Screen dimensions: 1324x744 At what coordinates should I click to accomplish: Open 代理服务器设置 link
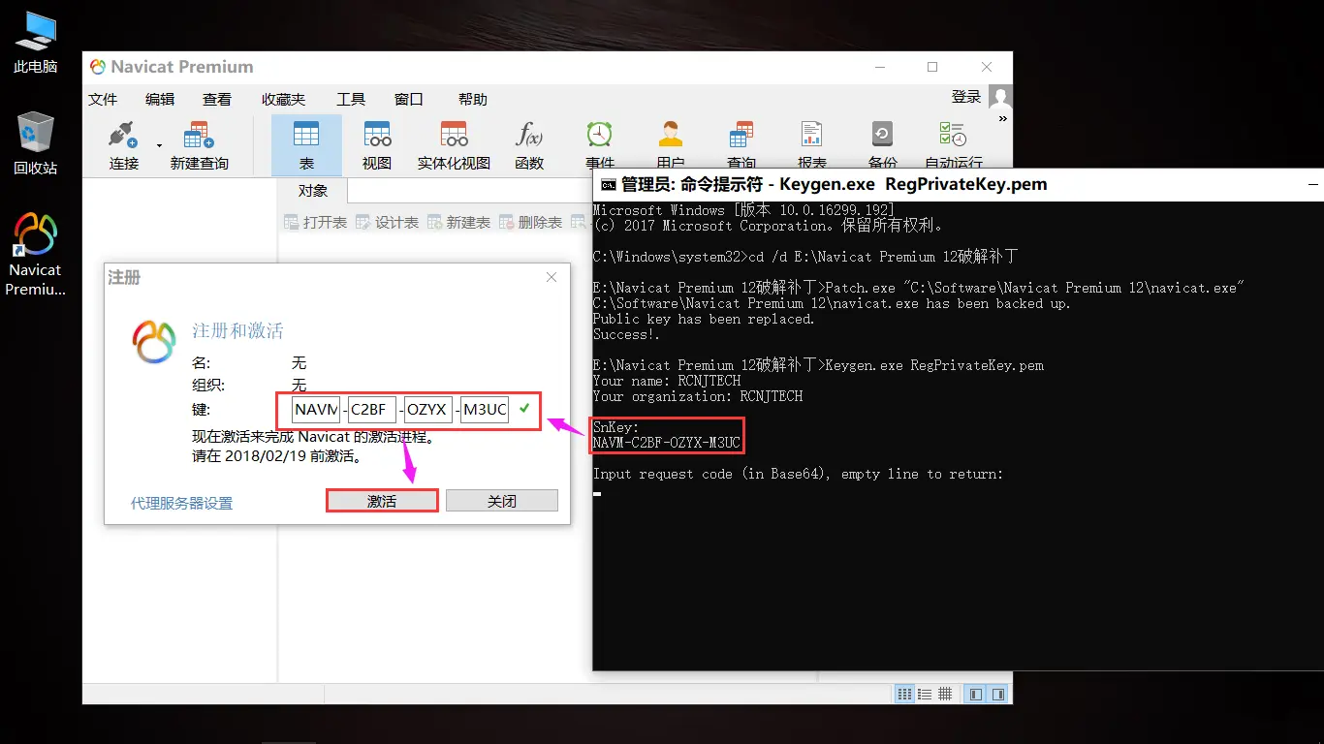182,503
